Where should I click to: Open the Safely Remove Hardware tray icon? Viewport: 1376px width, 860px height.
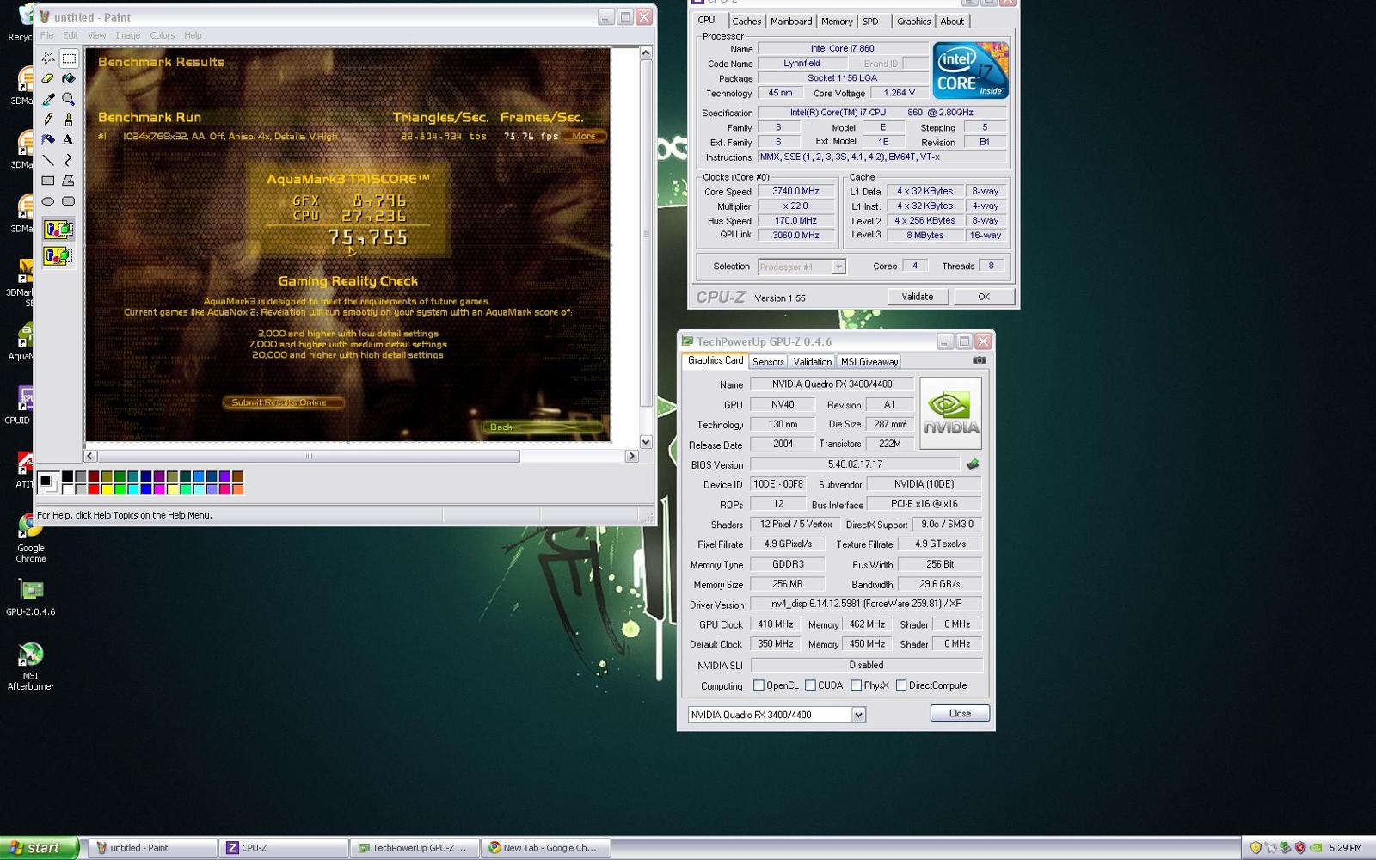pos(1286,847)
